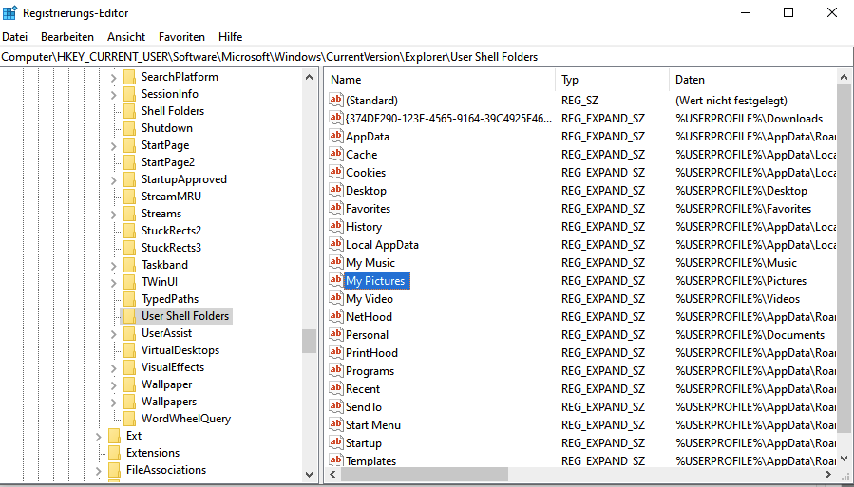Click the ab icon next to SendTo
854x487 pixels.
(x=336, y=406)
